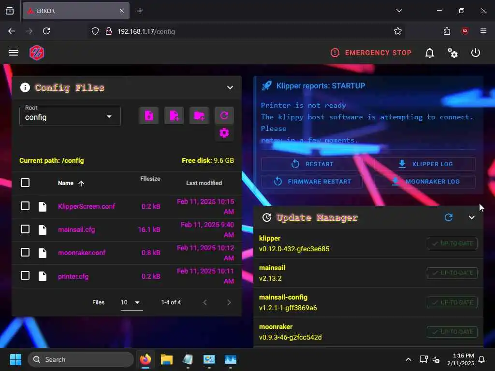Refresh the Update Manager
The height and width of the screenshot is (371, 495).
pyautogui.click(x=449, y=217)
